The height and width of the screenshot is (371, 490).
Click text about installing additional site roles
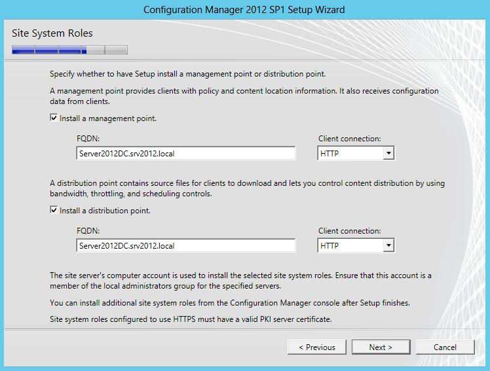coord(230,303)
